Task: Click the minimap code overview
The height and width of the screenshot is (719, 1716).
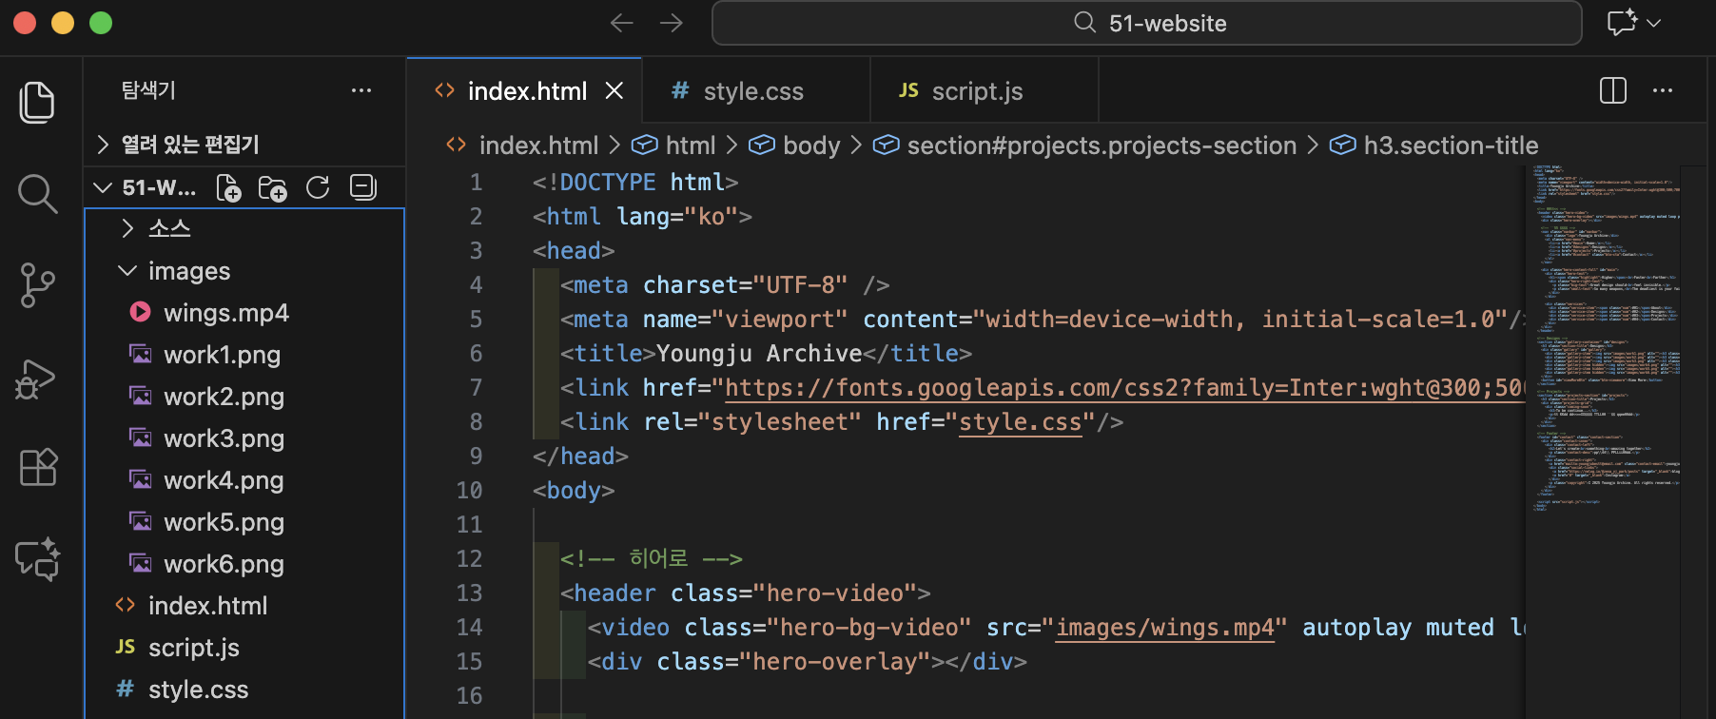Action: coord(1607,338)
